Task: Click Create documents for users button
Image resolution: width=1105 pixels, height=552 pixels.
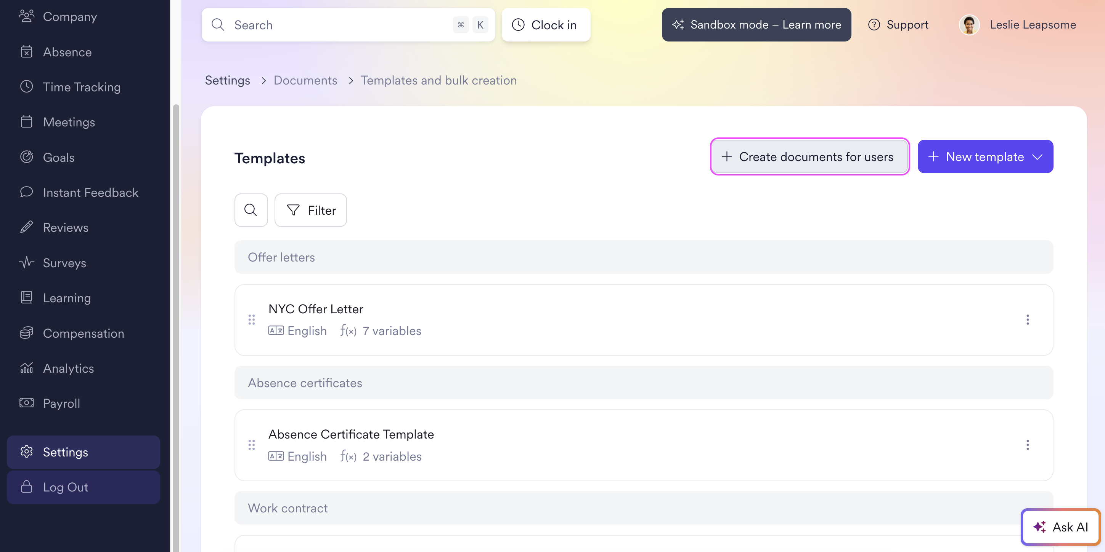Action: coord(809,157)
